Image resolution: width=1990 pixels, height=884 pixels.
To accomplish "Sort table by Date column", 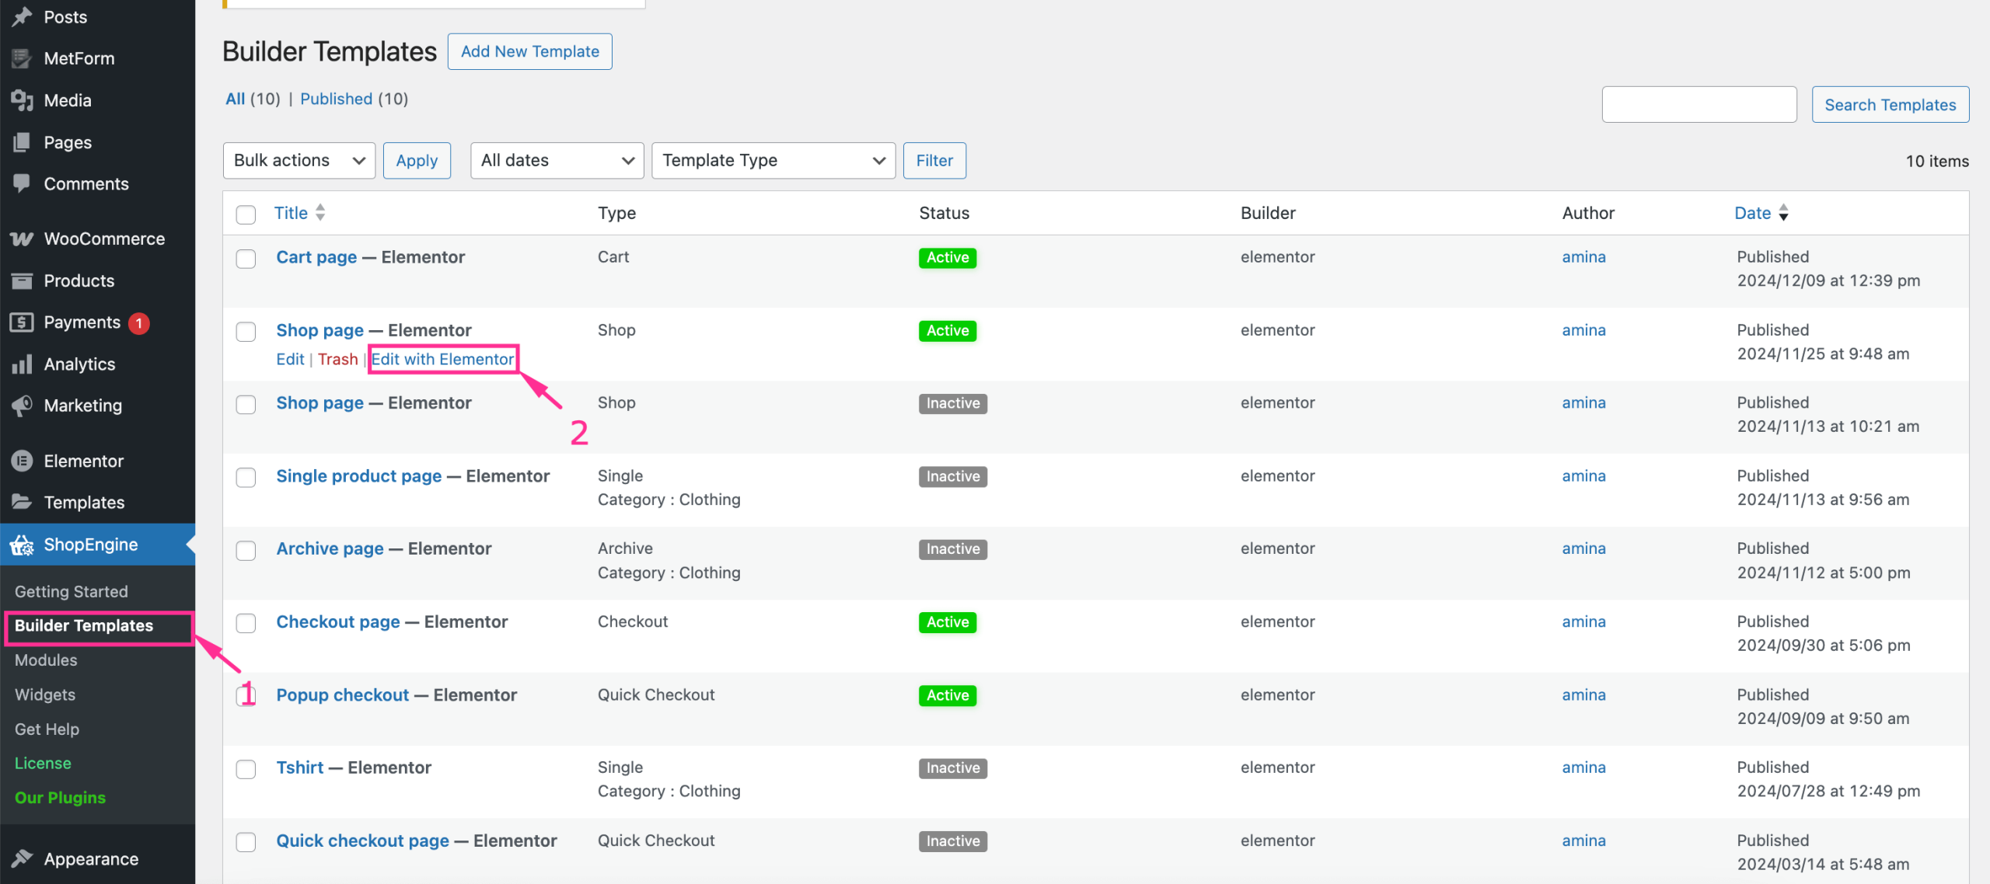I will (1753, 213).
